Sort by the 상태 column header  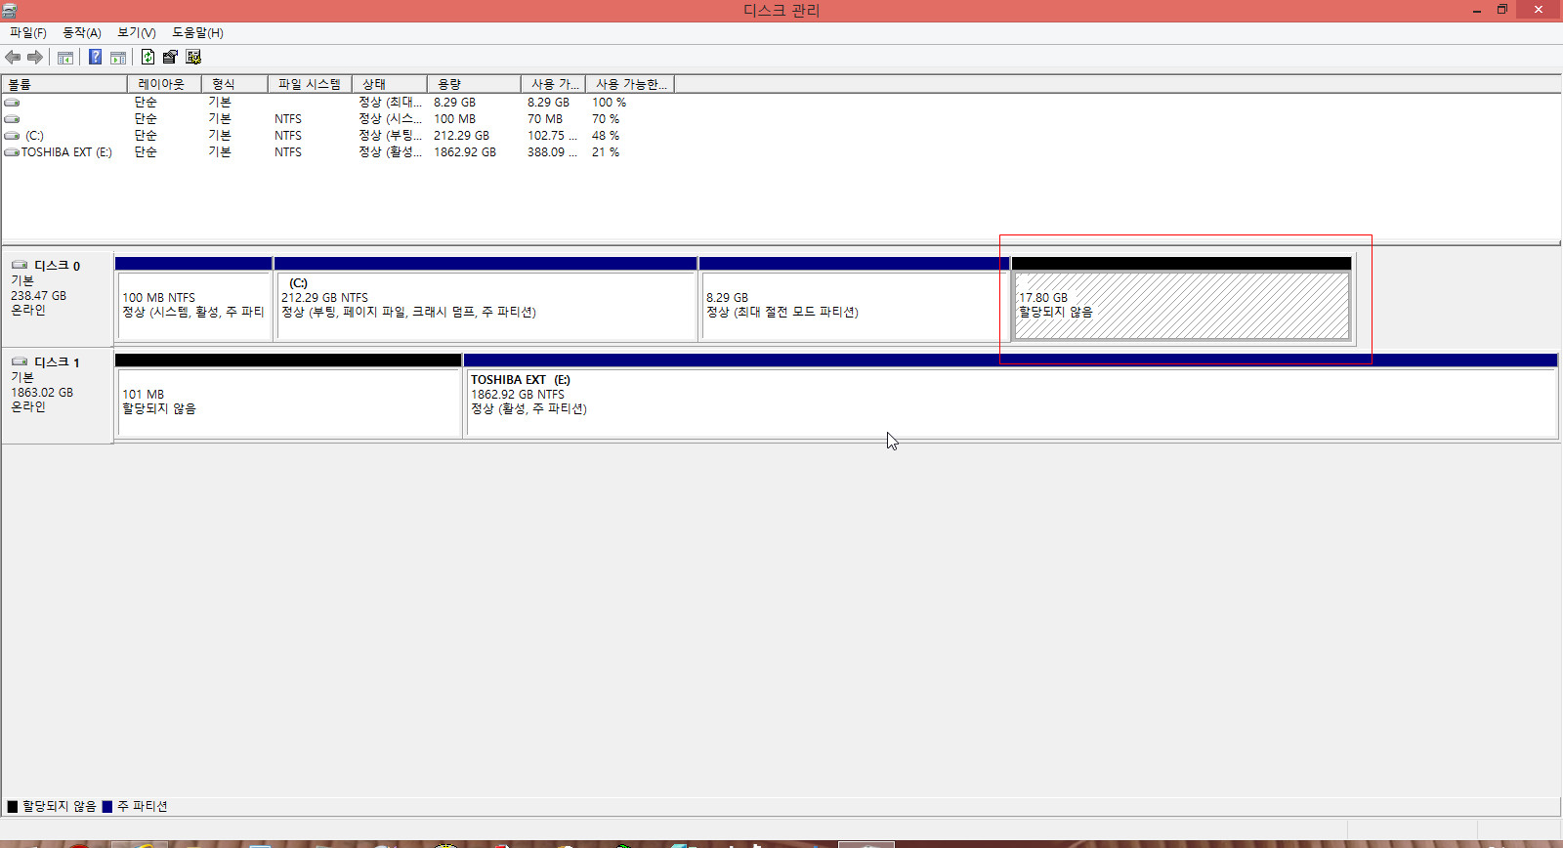click(390, 84)
